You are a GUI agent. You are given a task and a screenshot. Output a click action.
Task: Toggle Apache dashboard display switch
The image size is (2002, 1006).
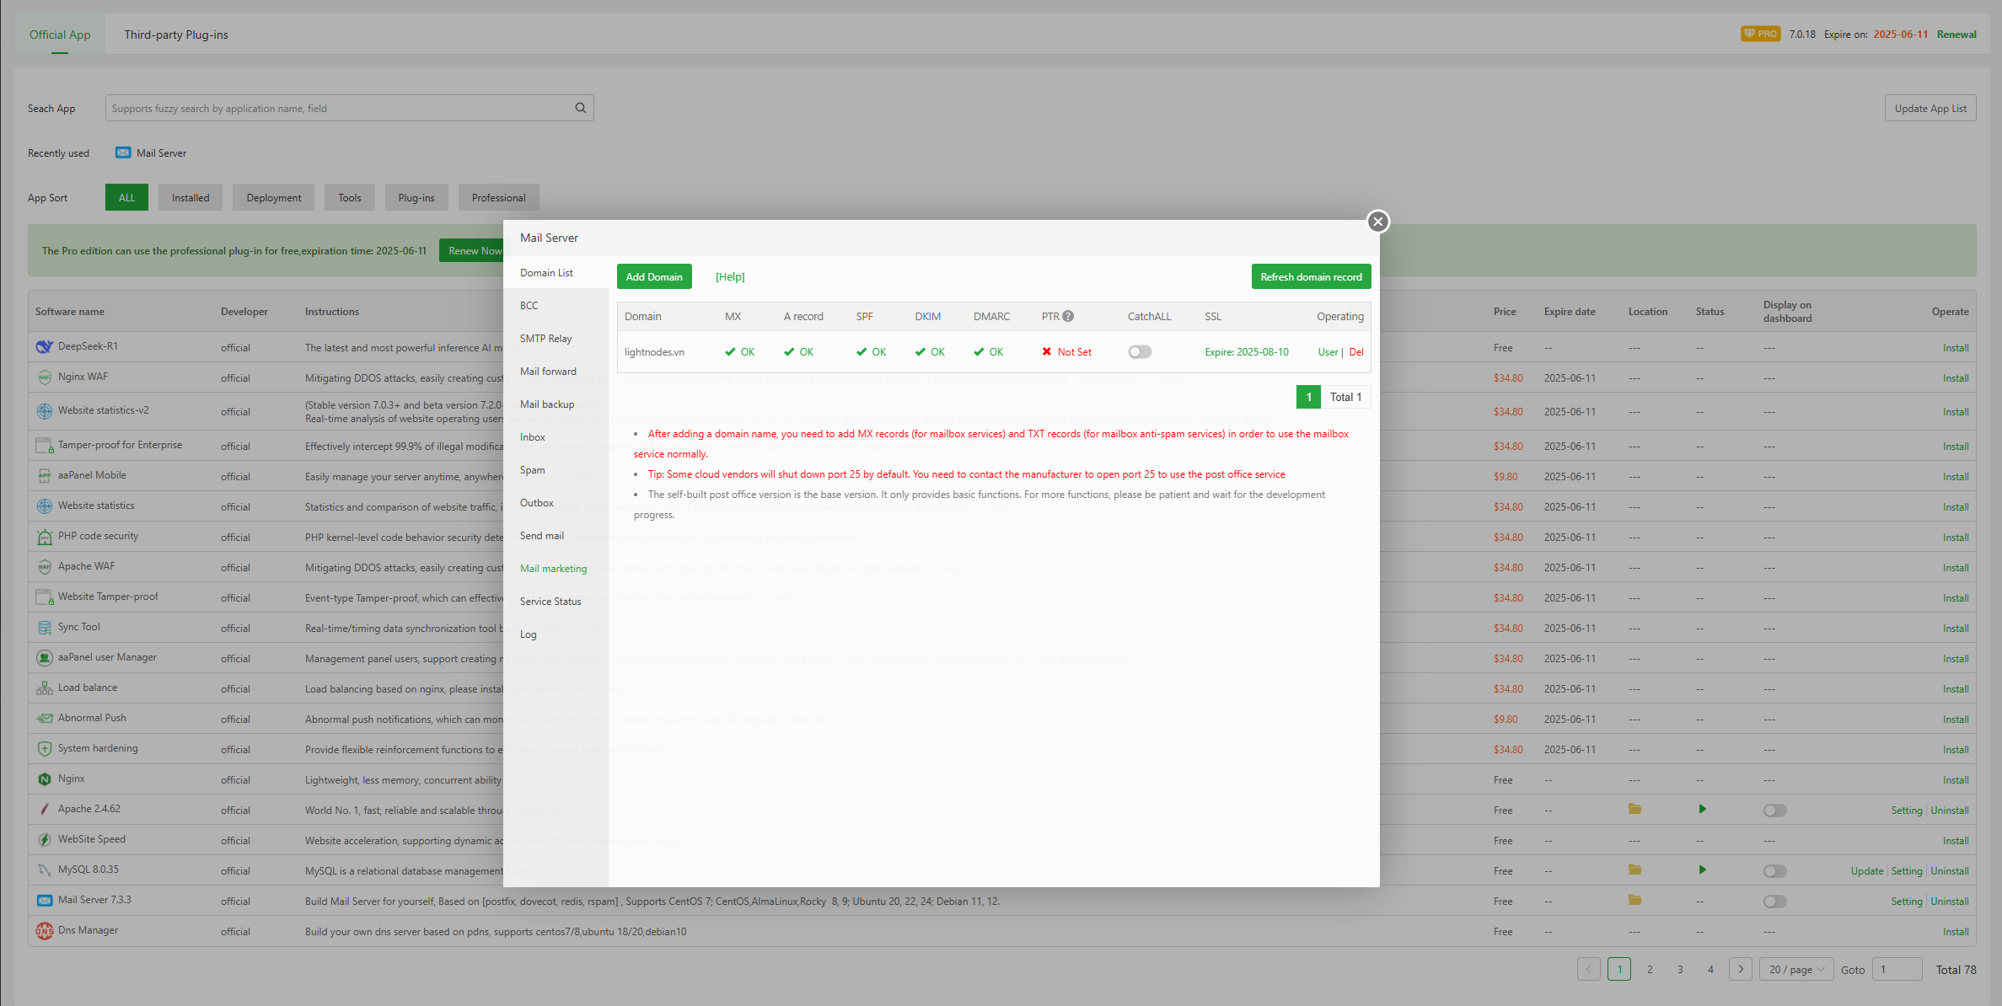pos(1774,811)
